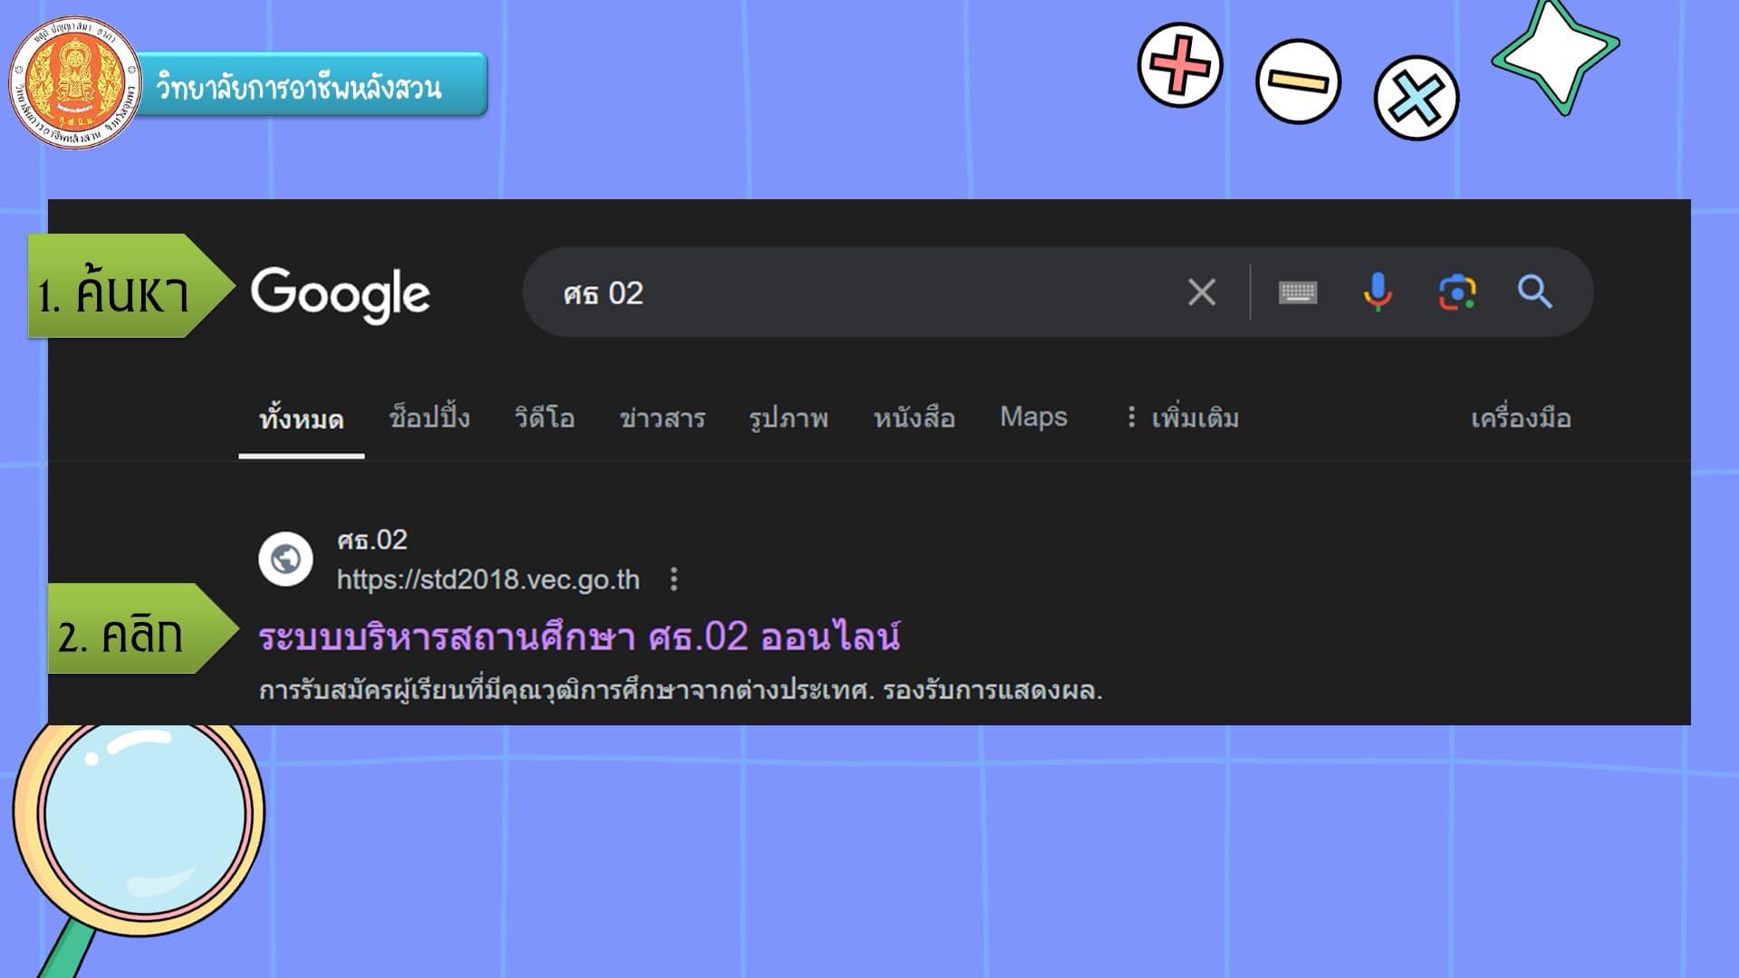The image size is (1739, 978).
Task: Open the วิดีโอ tab
Action: click(x=544, y=417)
